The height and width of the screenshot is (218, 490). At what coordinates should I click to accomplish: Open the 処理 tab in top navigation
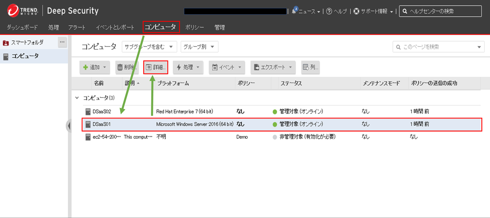coord(53,27)
